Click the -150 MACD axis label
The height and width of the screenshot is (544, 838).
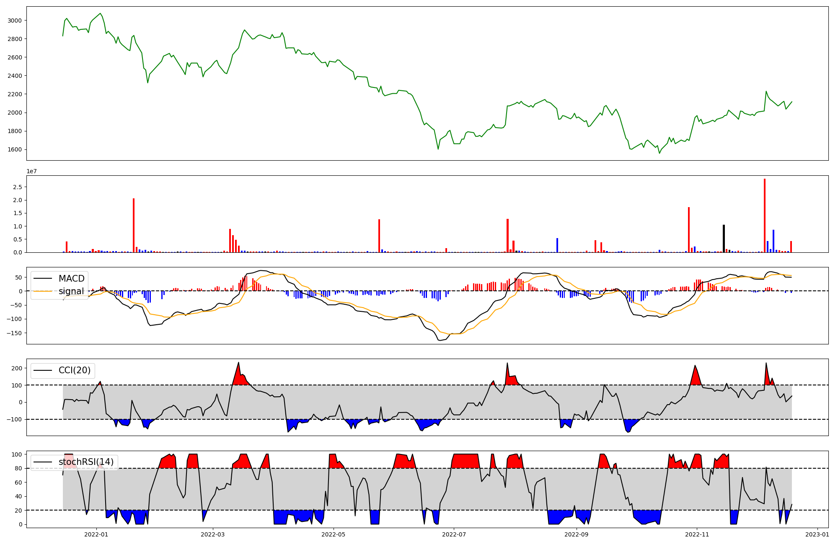tap(15, 333)
